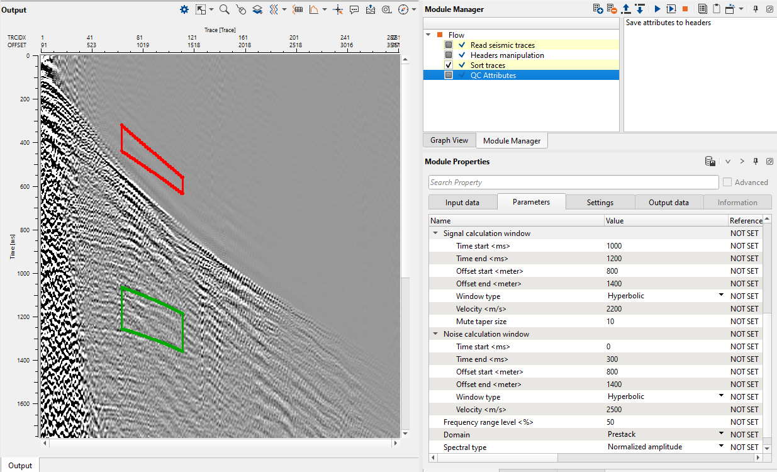The width and height of the screenshot is (777, 472).
Task: Move module down with the arrow icon
Action: click(x=640, y=9)
